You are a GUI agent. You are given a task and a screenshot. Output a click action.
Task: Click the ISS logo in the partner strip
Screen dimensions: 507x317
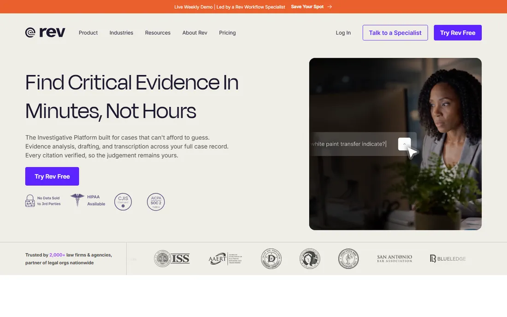click(172, 258)
